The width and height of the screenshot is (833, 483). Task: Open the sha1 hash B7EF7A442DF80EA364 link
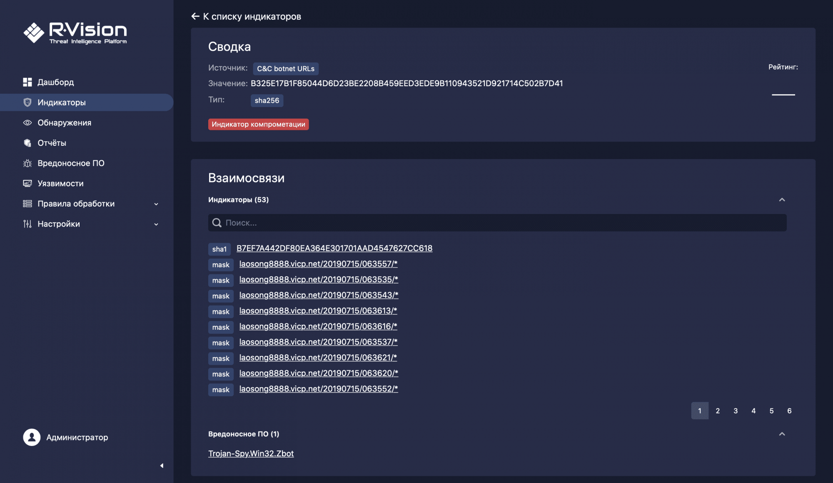[334, 248]
